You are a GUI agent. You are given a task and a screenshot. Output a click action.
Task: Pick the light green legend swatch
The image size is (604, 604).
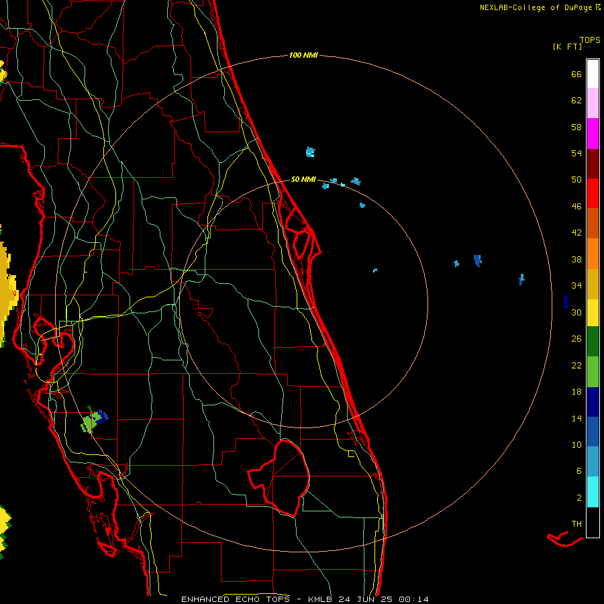pyautogui.click(x=593, y=372)
